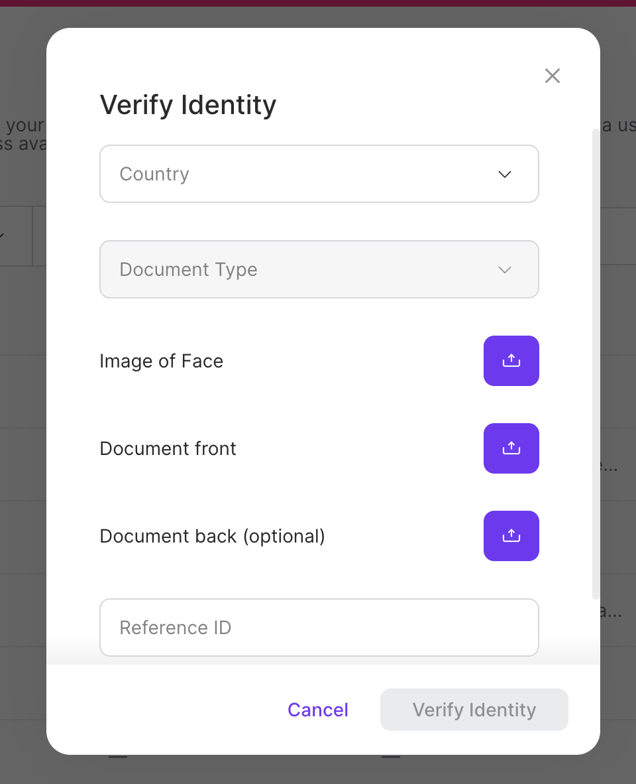Click the maroon bar at the top
This screenshot has height=784, width=636.
pos(318,3)
